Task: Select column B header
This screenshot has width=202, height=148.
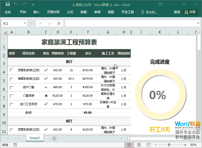Action: (29, 32)
